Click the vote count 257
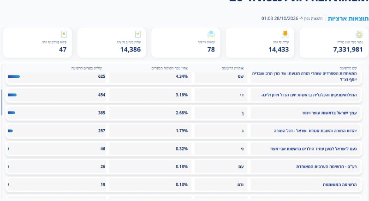 click(101, 131)
